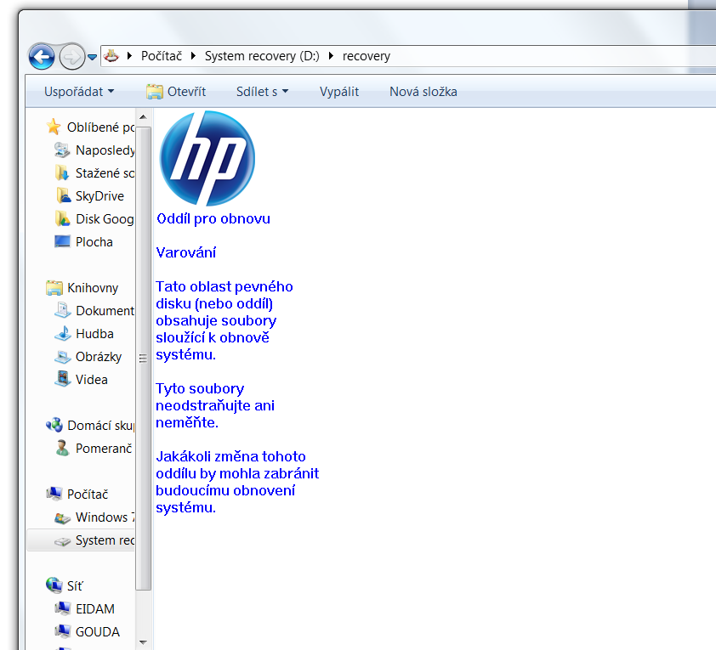The height and width of the screenshot is (650, 716).
Task: Open the recent locations dropdown arrow
Action: [x=92, y=57]
